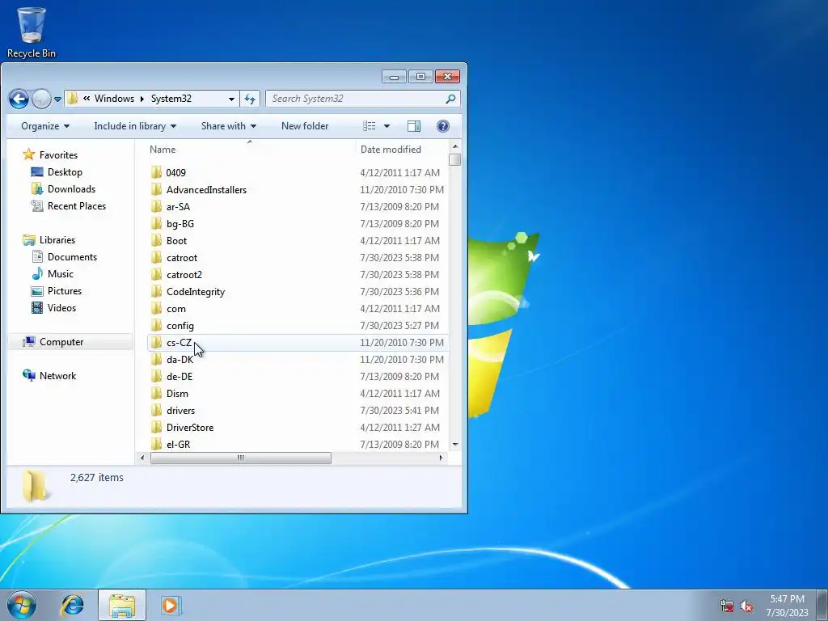Click the Network globe icon
Screen dimensions: 828x621
pyautogui.click(x=28, y=375)
